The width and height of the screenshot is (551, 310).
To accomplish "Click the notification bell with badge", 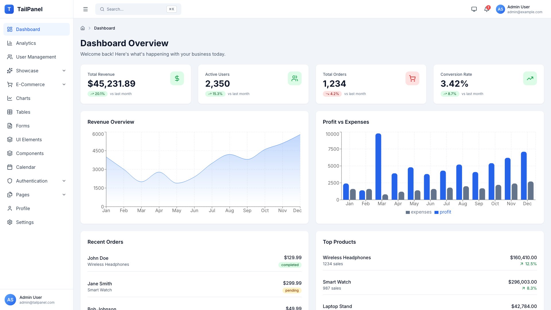I will click(486, 9).
